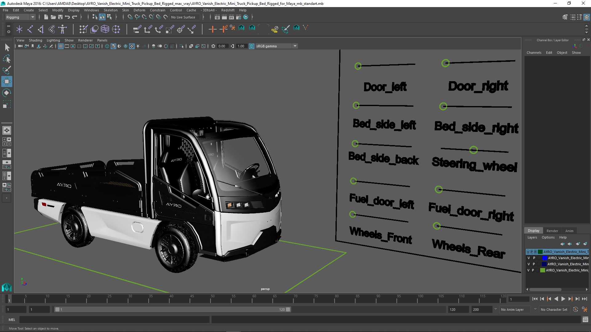
Task: Open the Redshift menu
Action: tap(228, 10)
